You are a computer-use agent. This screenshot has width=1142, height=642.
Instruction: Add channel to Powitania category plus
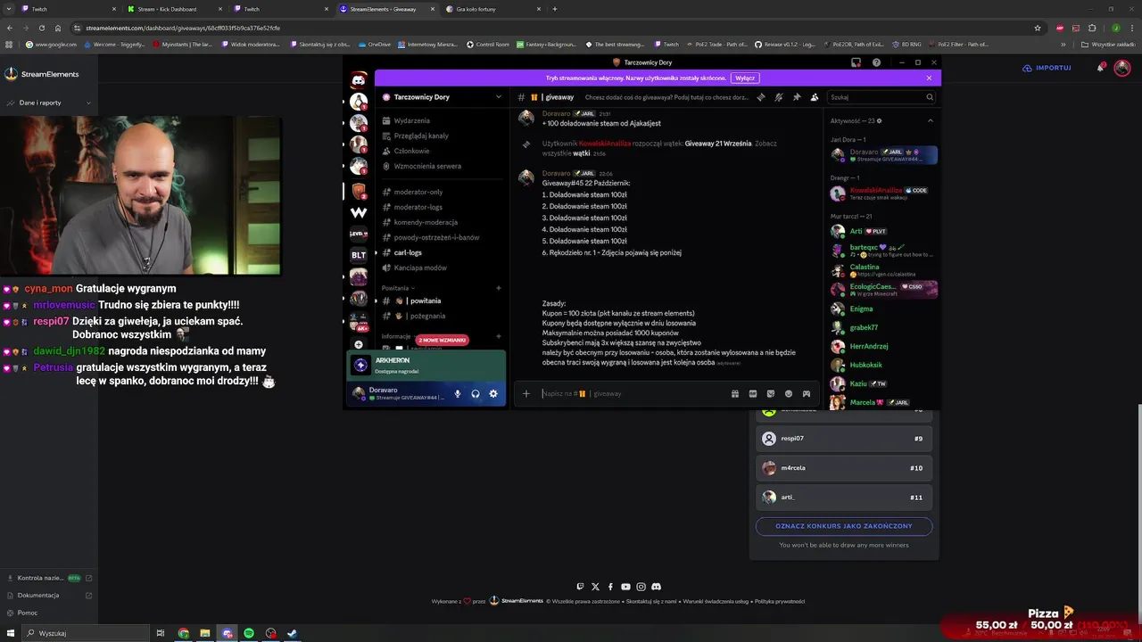[499, 288]
